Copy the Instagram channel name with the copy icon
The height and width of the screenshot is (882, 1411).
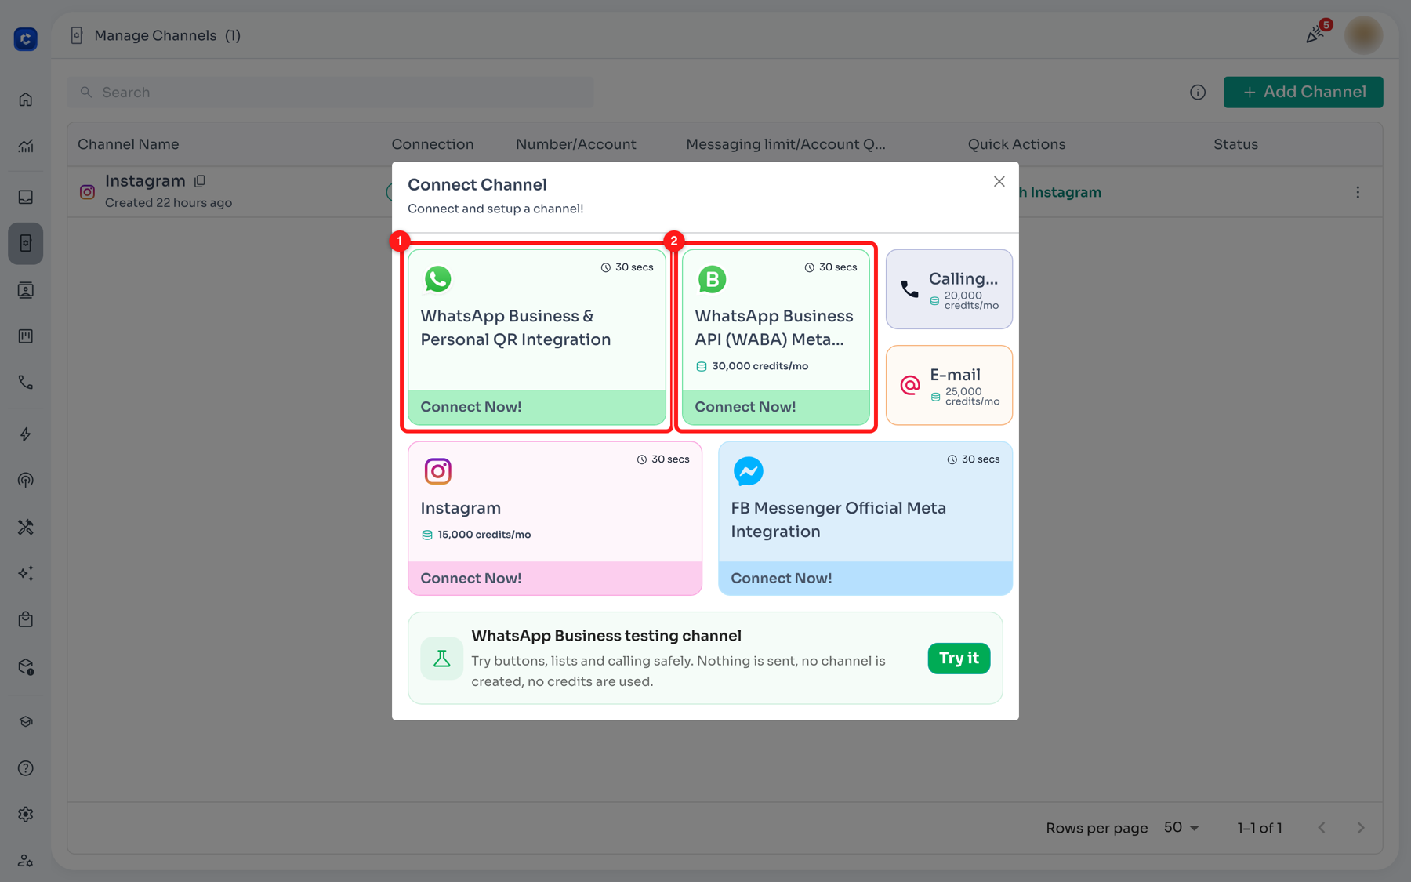click(200, 181)
